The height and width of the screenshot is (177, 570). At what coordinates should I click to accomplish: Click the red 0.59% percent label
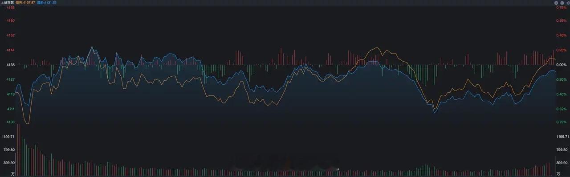coord(561,20)
